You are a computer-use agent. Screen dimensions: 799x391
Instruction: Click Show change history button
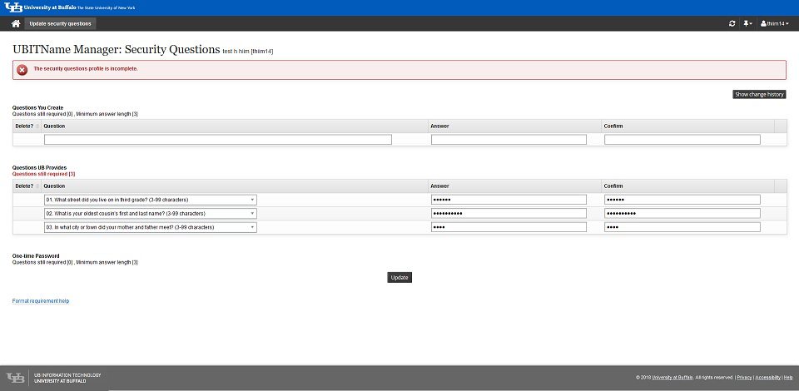pos(759,95)
